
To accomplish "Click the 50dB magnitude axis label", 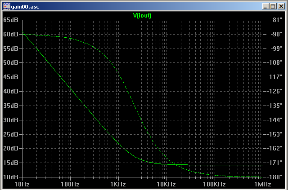I will (11, 62).
